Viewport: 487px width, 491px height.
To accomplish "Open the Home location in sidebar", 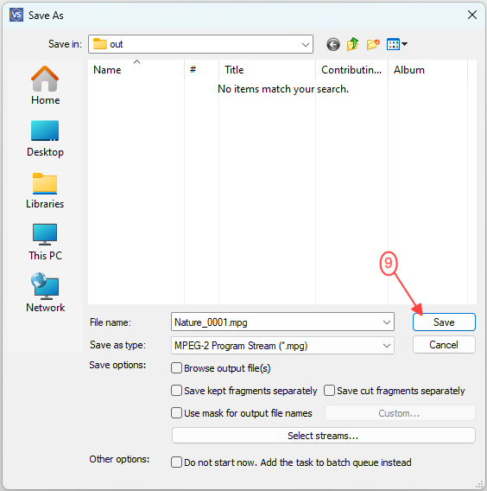I will [x=45, y=86].
